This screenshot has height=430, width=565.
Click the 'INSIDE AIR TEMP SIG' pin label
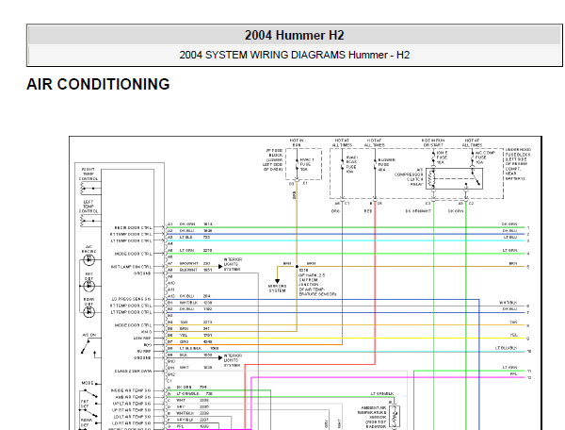click(131, 390)
